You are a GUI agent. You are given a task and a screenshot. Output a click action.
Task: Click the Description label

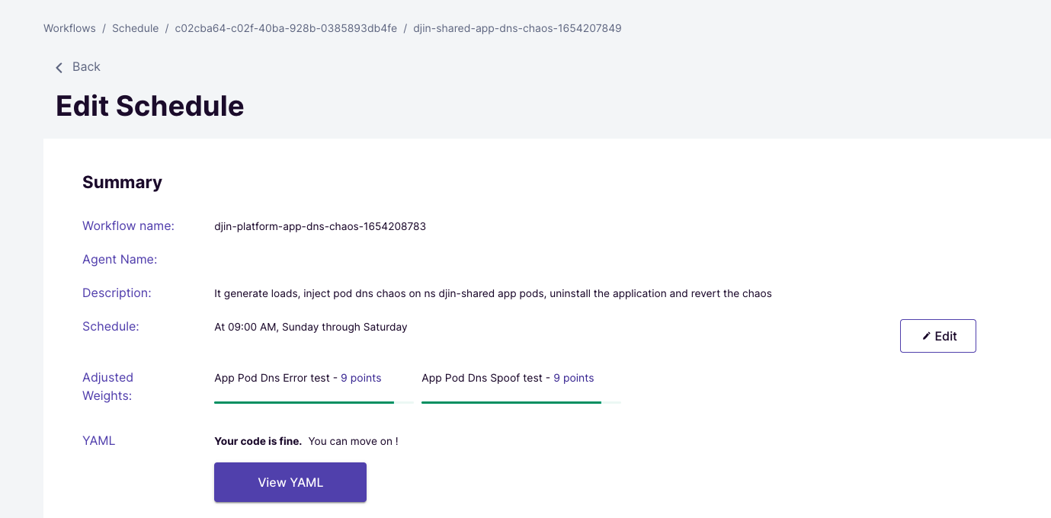pyautogui.click(x=117, y=293)
